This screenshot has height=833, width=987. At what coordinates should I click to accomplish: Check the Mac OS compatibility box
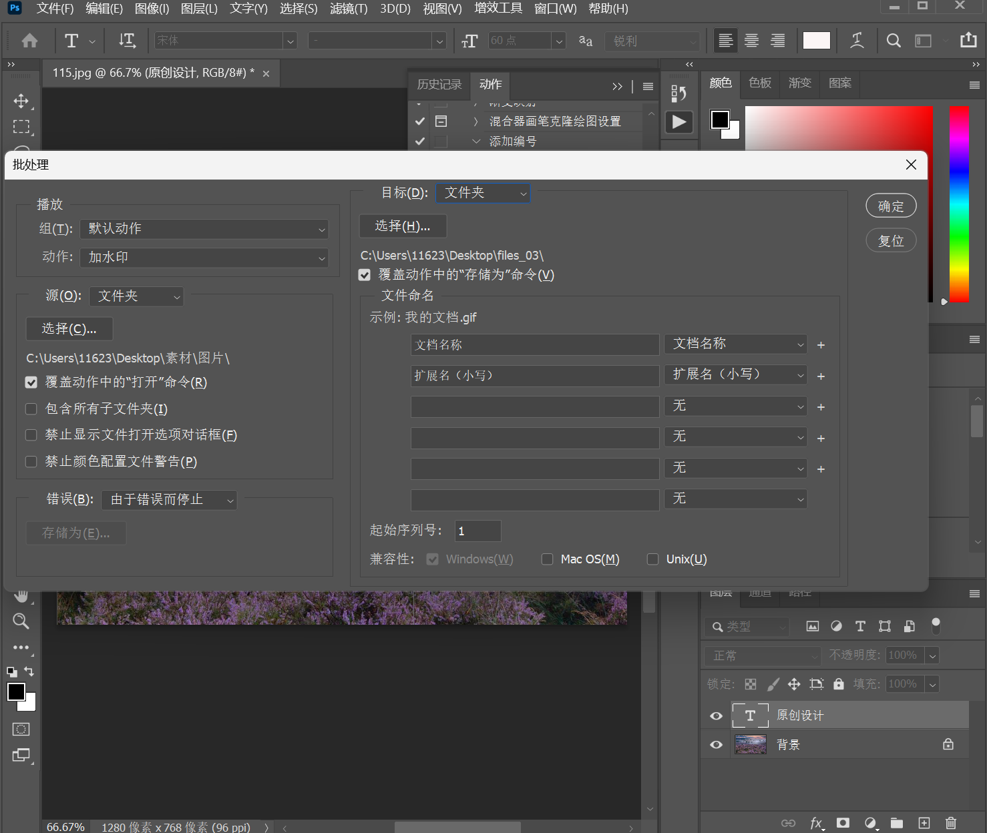tap(548, 559)
